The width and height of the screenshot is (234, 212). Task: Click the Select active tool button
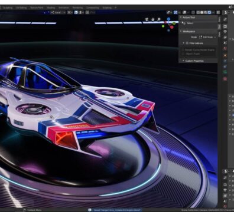[x=188, y=23]
